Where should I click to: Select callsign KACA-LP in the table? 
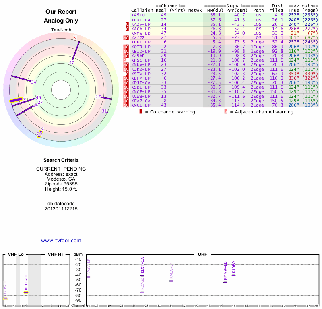pos(140,29)
